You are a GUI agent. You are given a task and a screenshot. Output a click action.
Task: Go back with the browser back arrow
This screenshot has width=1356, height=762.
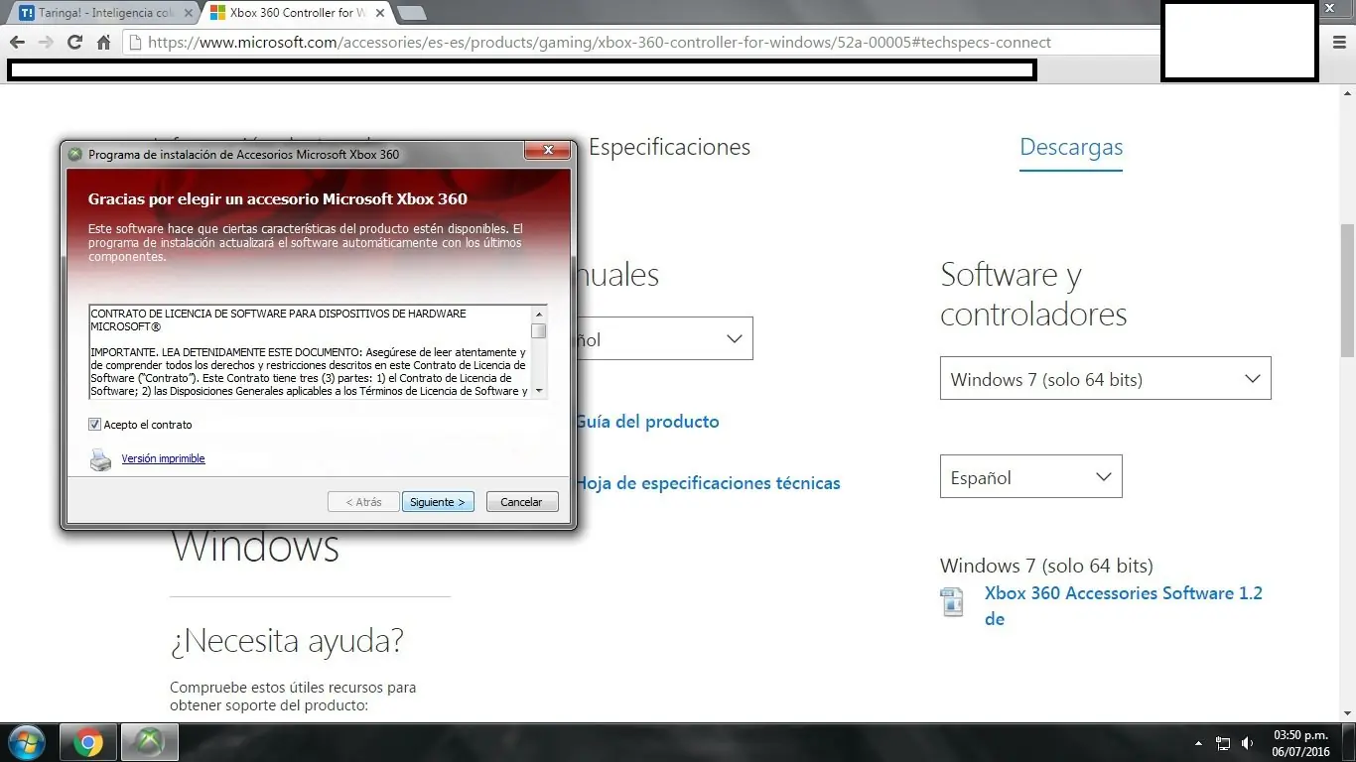click(x=17, y=43)
